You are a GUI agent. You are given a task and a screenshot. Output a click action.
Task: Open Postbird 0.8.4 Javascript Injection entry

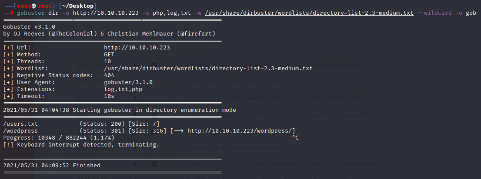[x=234, y=148]
